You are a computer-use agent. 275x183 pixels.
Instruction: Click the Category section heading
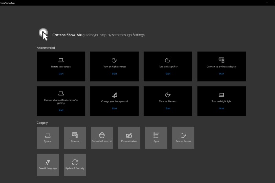coord(42,123)
